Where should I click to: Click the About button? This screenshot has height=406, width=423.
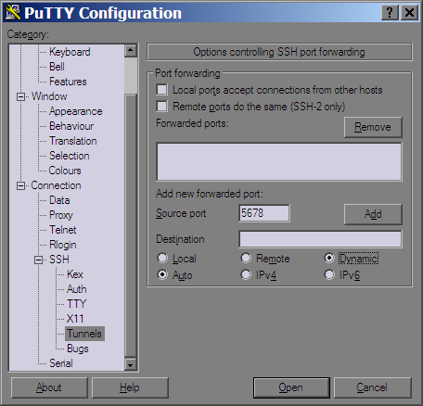coord(49,387)
